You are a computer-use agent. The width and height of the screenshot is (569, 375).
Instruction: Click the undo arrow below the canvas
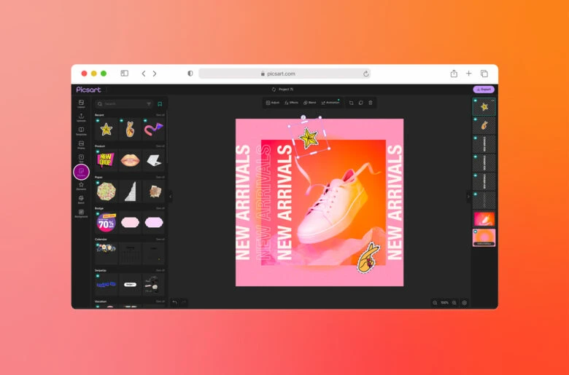[175, 302]
